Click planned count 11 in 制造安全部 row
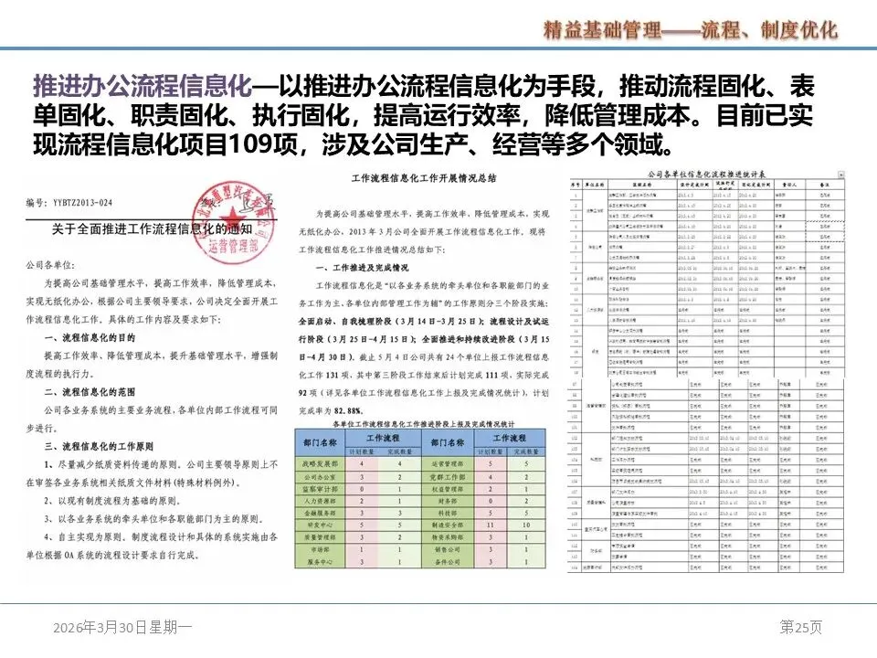Screen dimensions: 877x658 click(491, 525)
